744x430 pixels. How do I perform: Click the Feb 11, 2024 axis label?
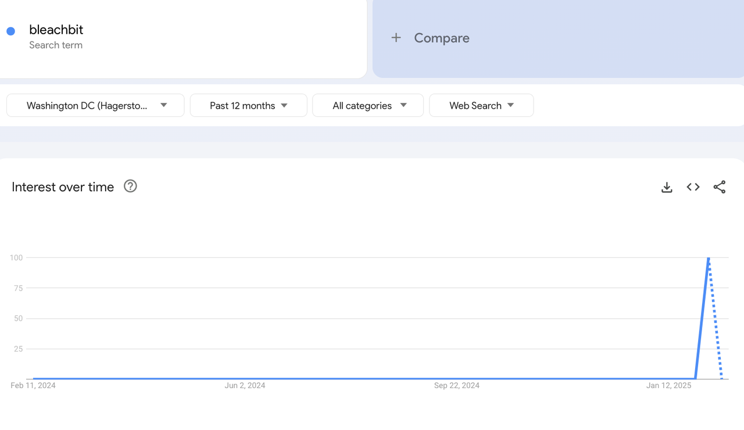pos(33,385)
